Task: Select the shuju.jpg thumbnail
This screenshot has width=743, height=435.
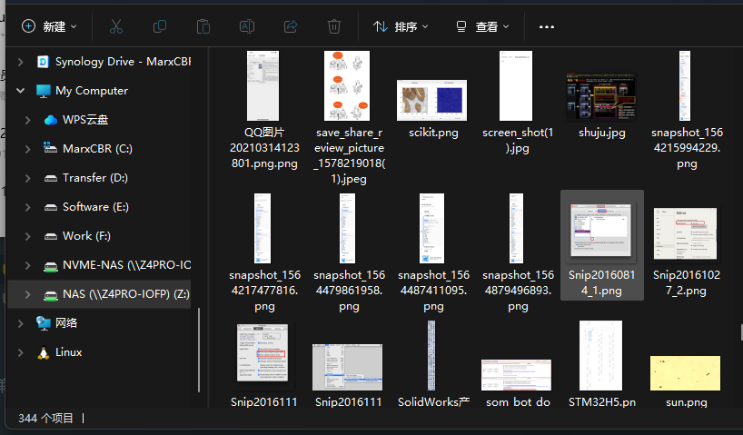Action: (x=601, y=98)
